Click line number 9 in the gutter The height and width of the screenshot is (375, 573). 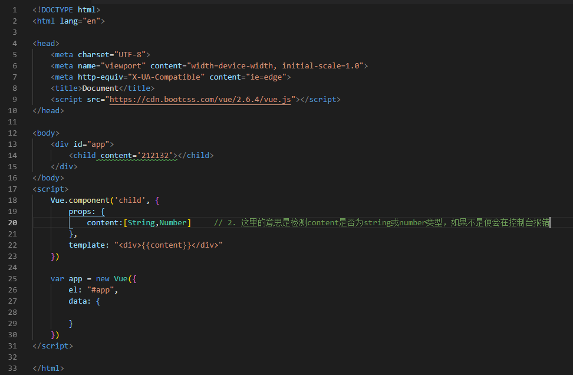pyautogui.click(x=15, y=100)
